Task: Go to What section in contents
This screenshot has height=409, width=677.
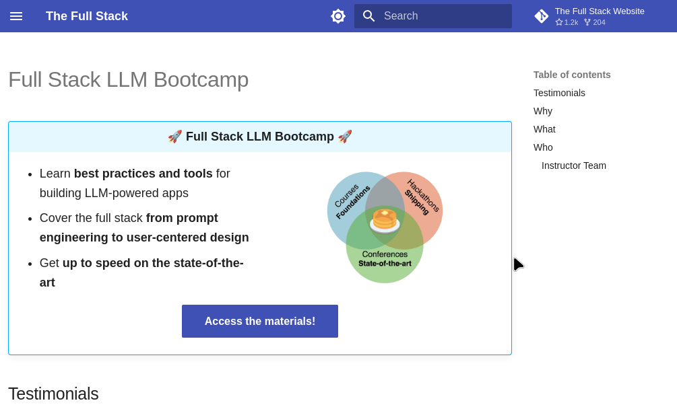Action: tap(544, 129)
